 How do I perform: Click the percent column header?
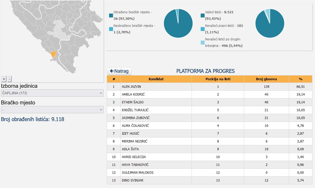point(301,79)
